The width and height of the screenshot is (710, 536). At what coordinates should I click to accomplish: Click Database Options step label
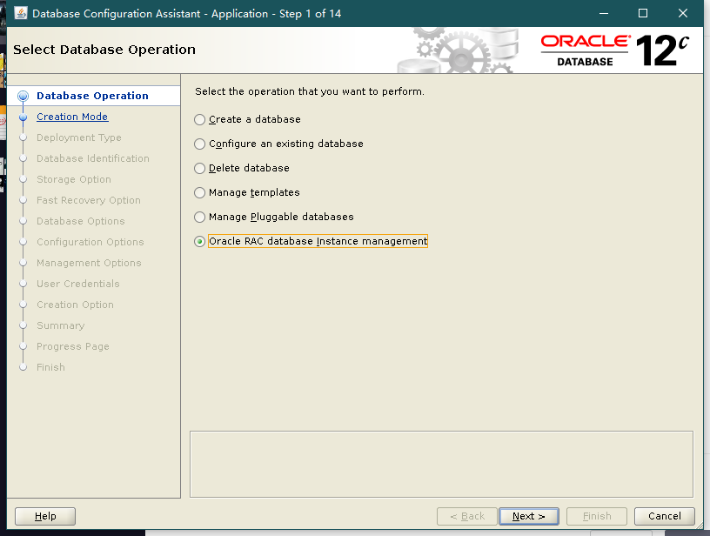coord(81,221)
